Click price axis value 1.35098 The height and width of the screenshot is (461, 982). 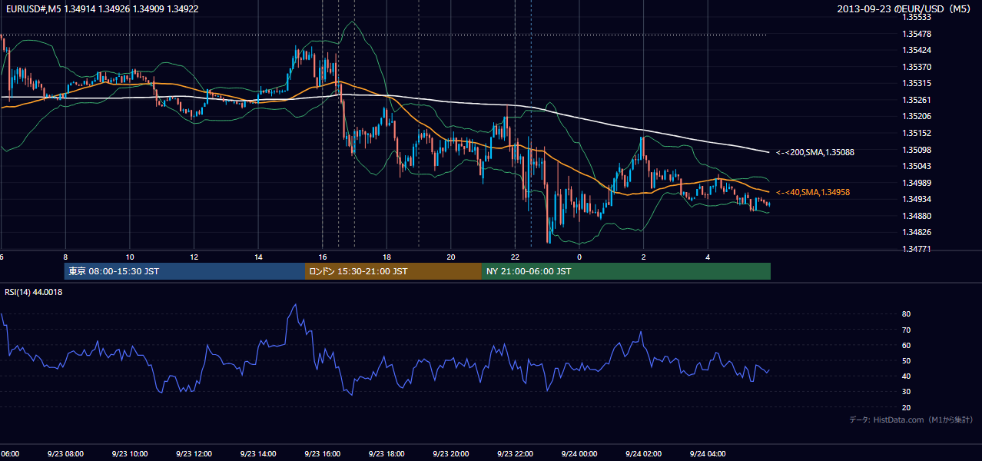[917, 150]
